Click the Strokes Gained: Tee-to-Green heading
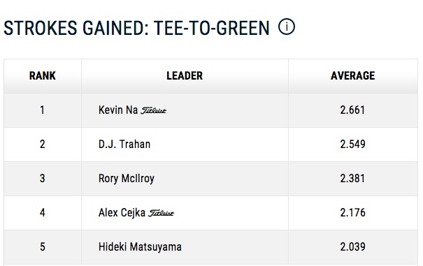Screen dimensions: 423x266 136,28
